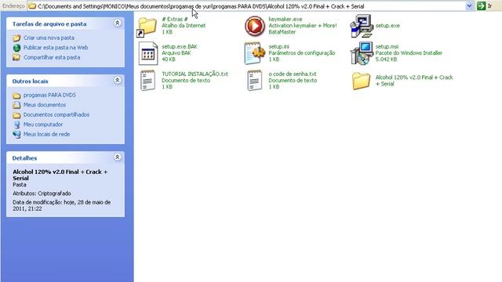Click the Detalhes header title

click(x=24, y=158)
